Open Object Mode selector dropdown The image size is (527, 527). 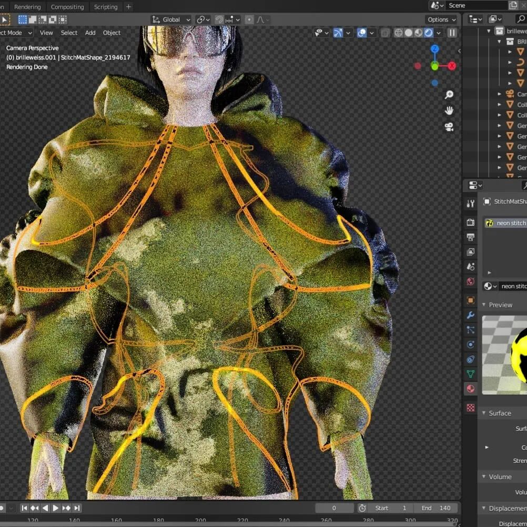pos(15,33)
